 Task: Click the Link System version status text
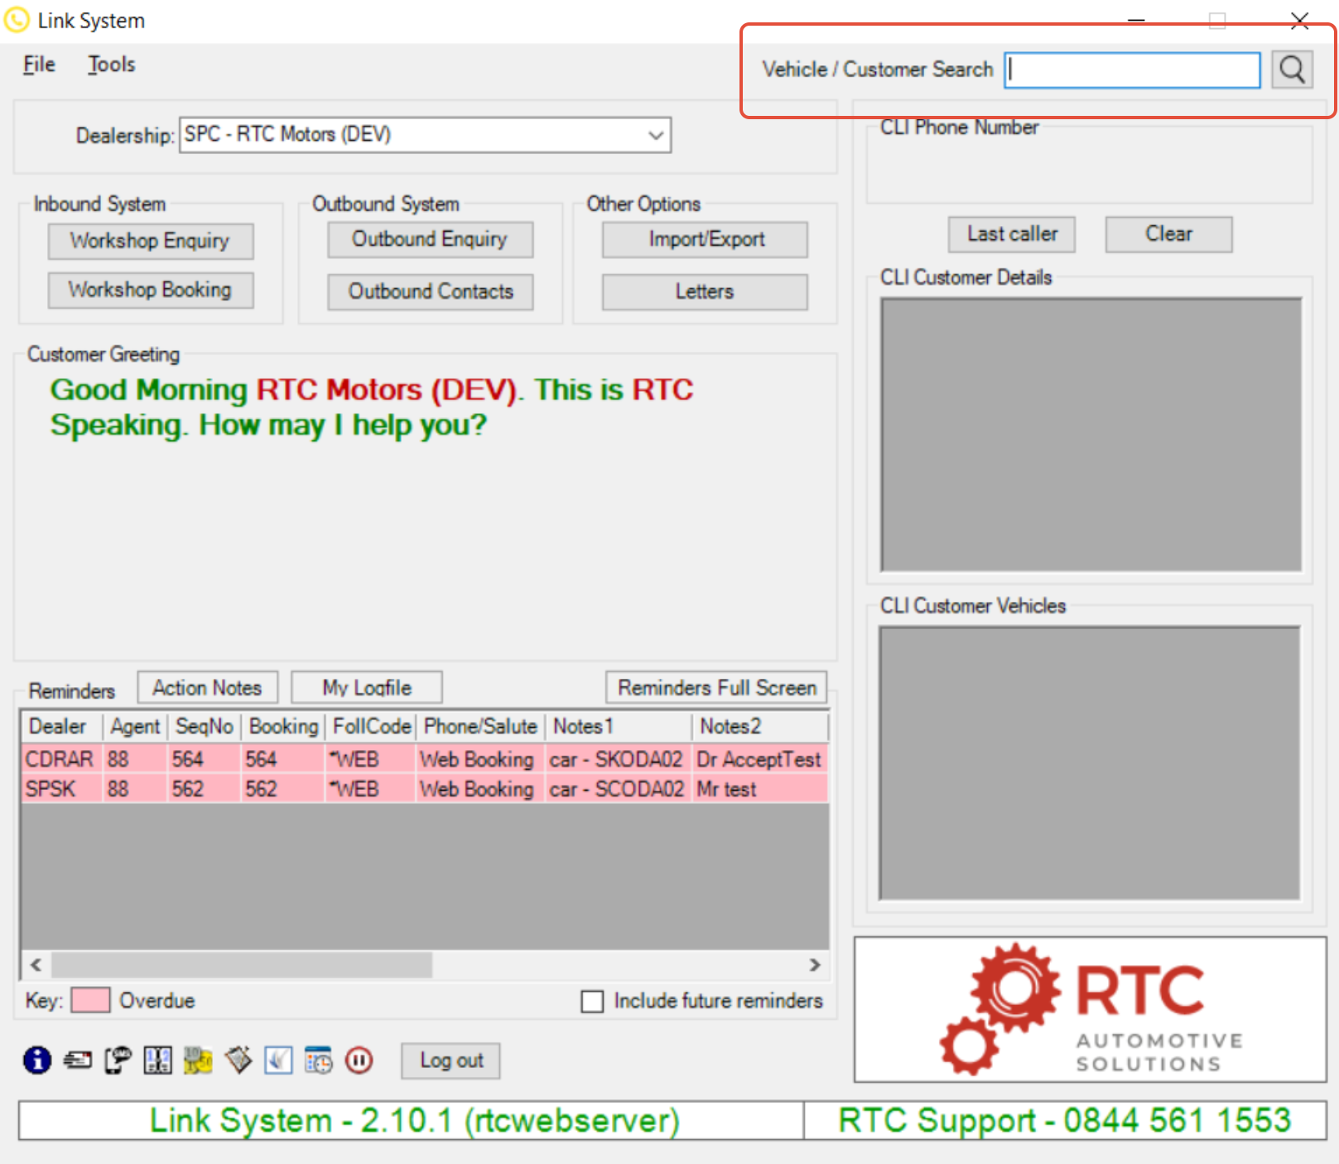point(413,1120)
